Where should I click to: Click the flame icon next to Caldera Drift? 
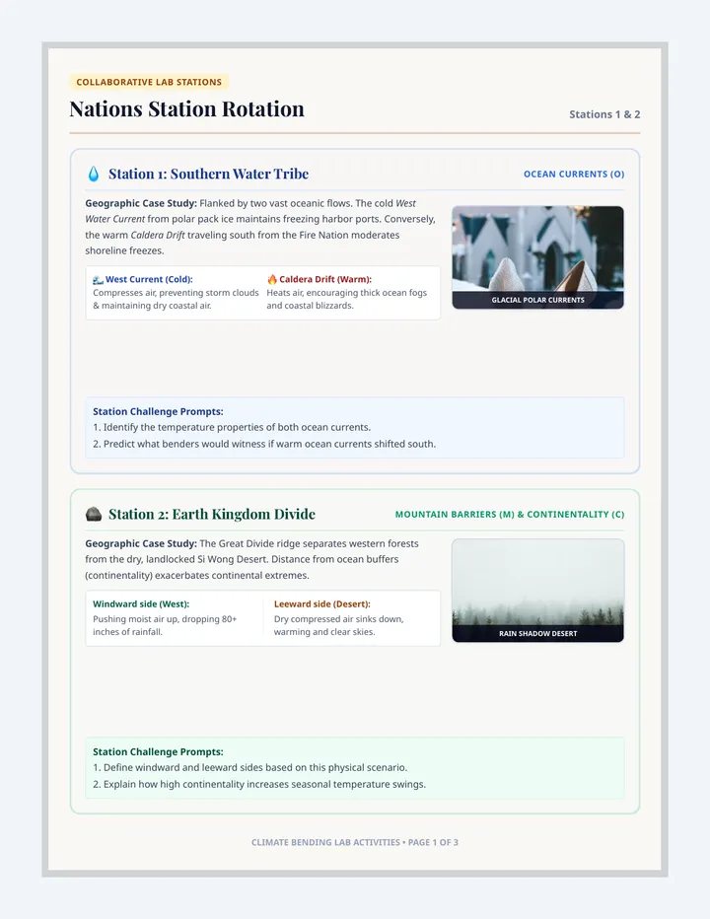click(272, 280)
